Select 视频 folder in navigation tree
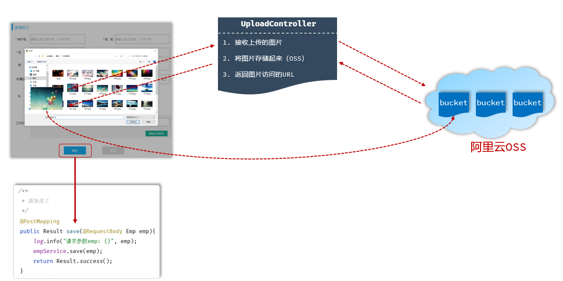Image resolution: width=563 pixels, height=281 pixels. tap(33, 75)
